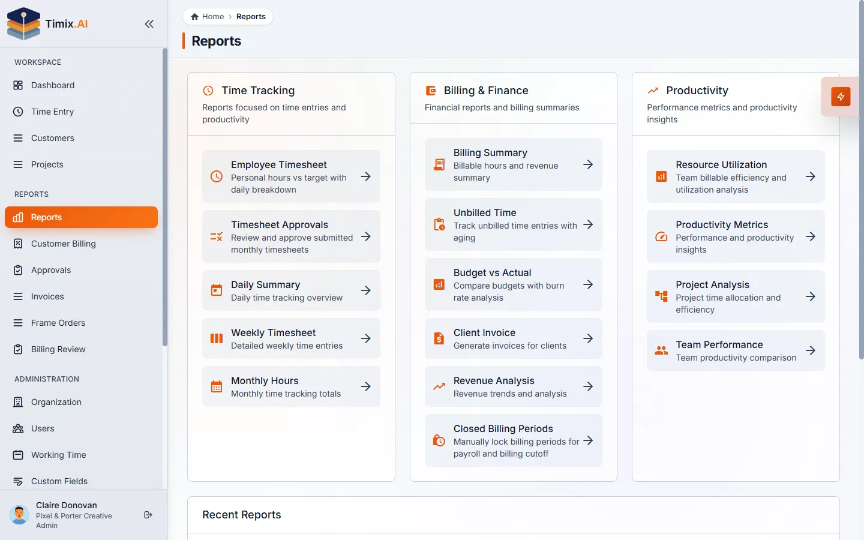The width and height of the screenshot is (864, 540).
Task: Click the arrow on Resource Utilization card
Action: pos(811,176)
